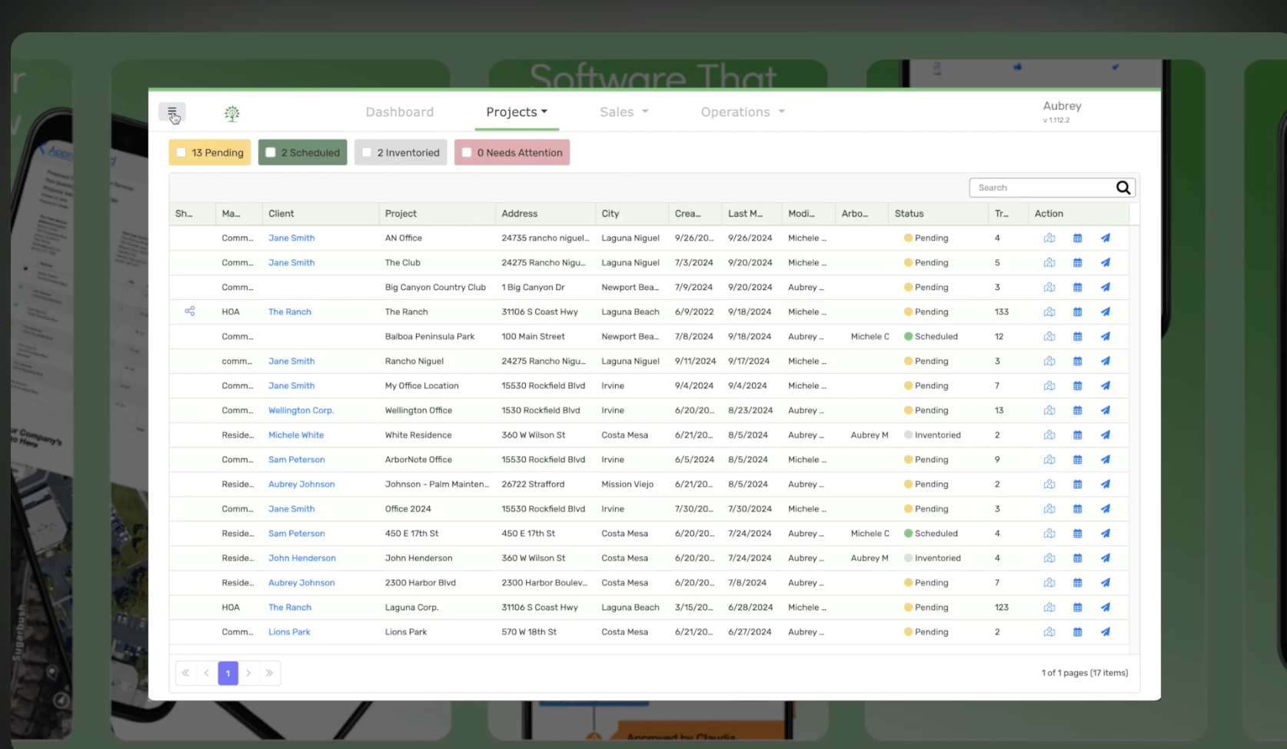Screen dimensions: 1287x749
Task: Open the Dashboard tab
Action: tap(400, 112)
